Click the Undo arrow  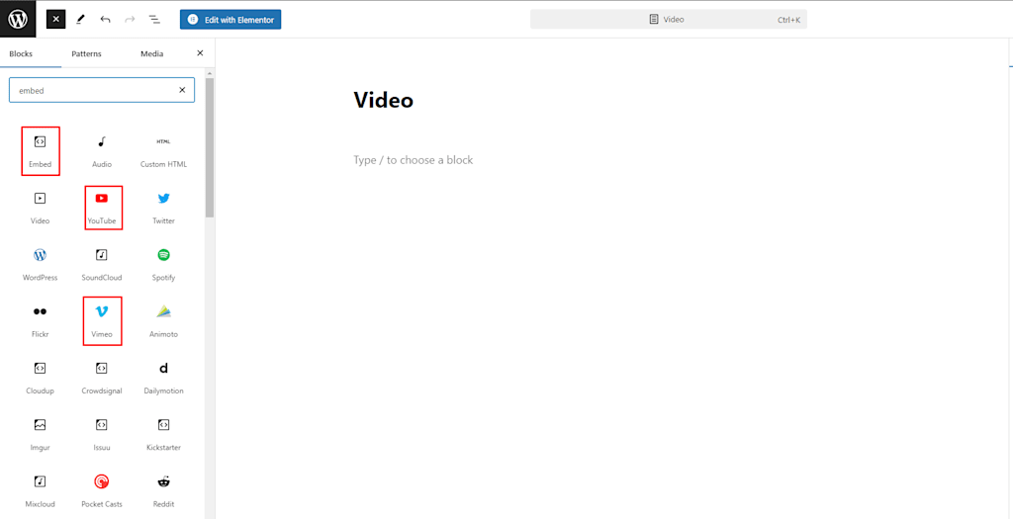coord(105,20)
